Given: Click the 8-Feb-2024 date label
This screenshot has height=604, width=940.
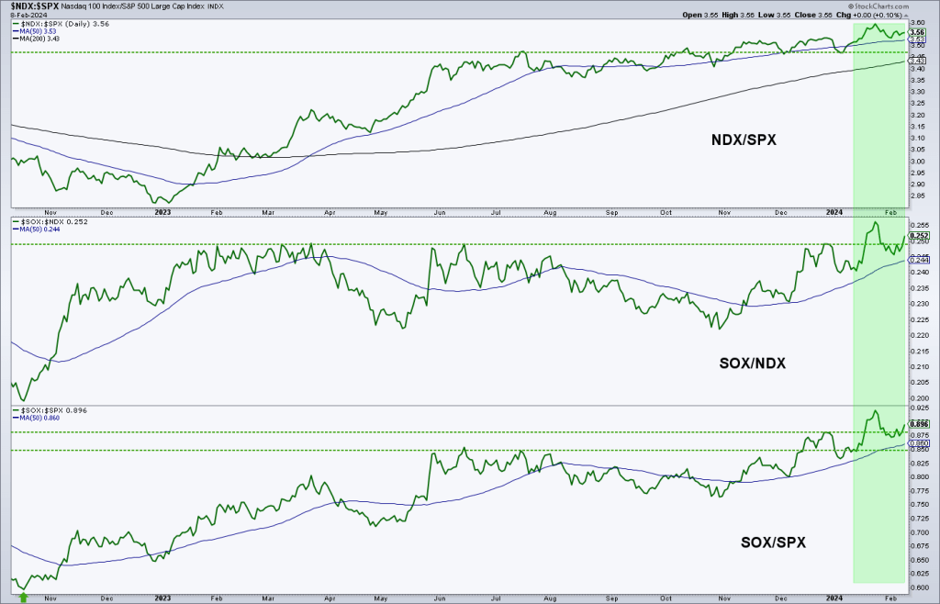Looking at the screenshot, I should [x=22, y=15].
